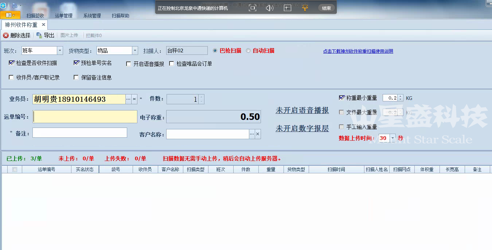
Task: Open the 系统管理 menu
Action: [x=92, y=16]
